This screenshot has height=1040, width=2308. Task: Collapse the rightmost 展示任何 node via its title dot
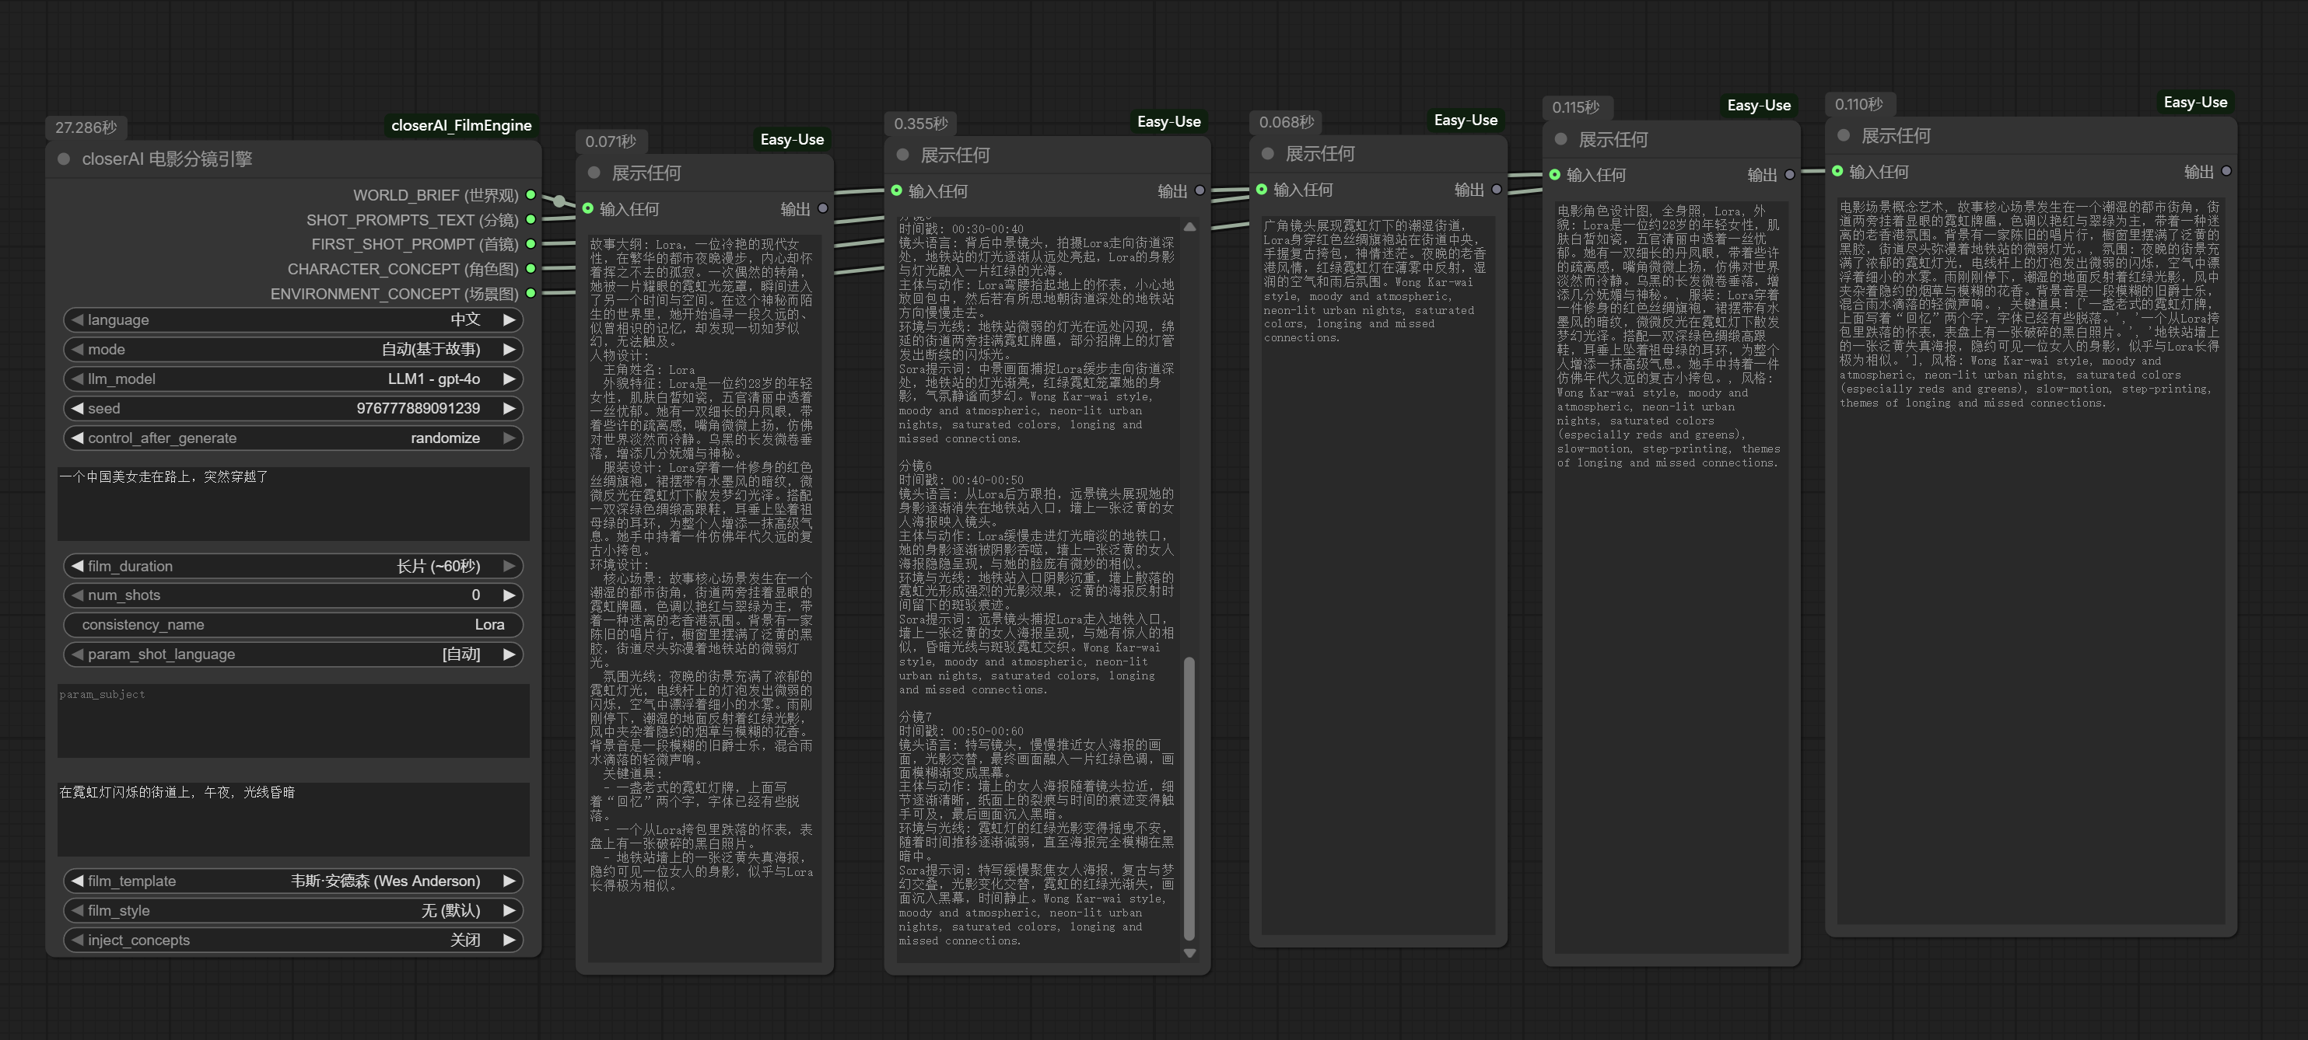tap(1843, 136)
